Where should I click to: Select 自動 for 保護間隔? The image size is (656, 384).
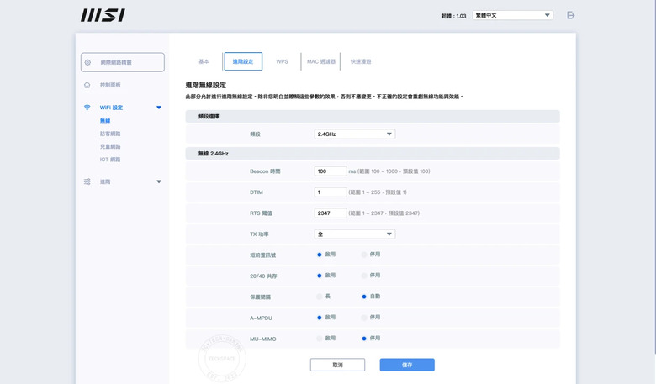coord(364,297)
